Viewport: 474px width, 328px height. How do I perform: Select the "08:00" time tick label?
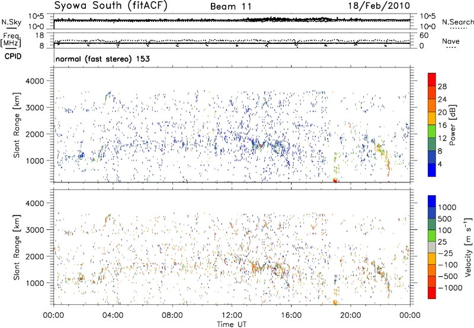pyautogui.click(x=172, y=316)
